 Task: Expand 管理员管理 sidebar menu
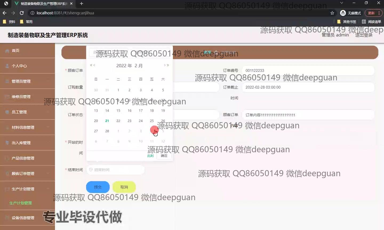point(27,81)
